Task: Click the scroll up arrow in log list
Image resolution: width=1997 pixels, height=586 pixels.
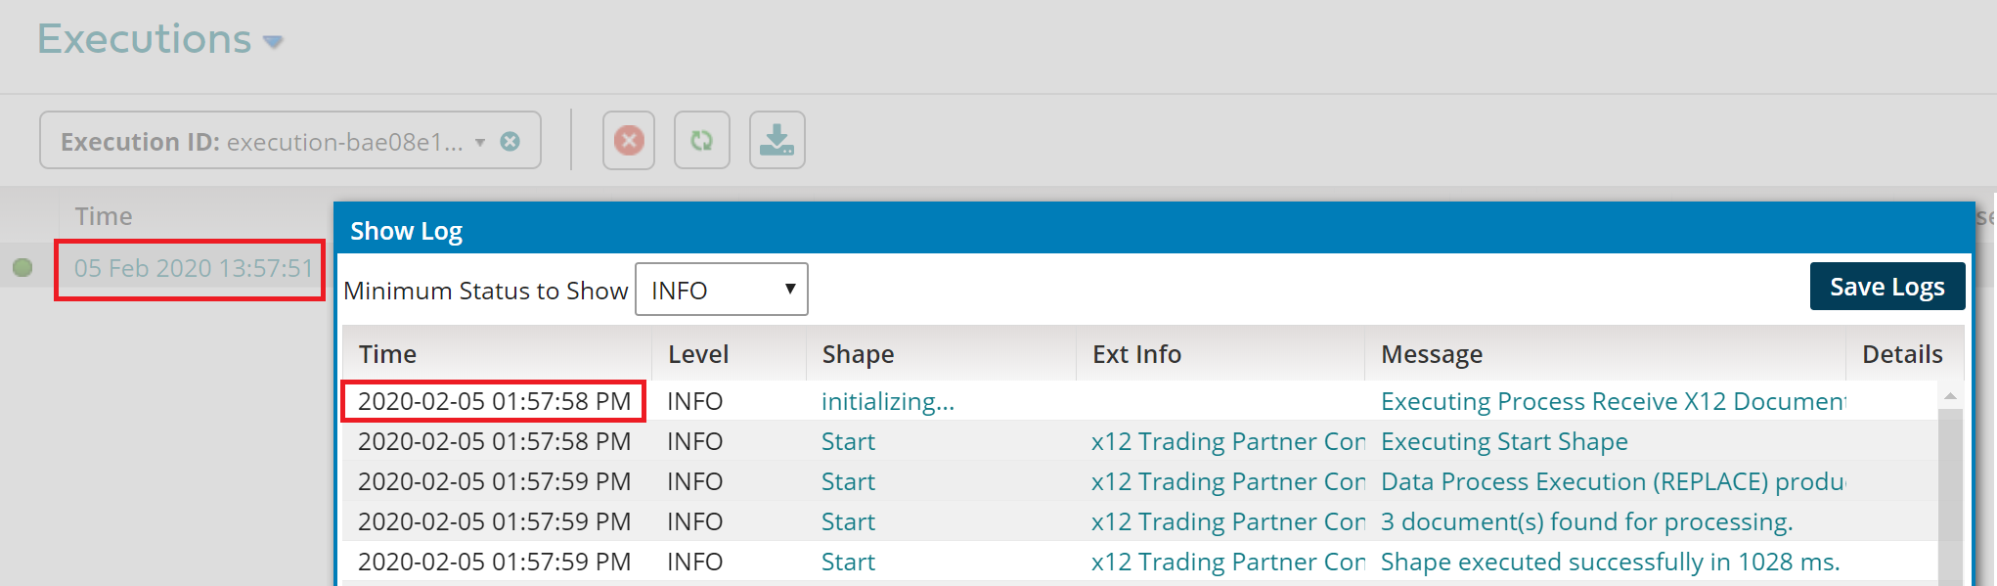Action: (x=1949, y=396)
